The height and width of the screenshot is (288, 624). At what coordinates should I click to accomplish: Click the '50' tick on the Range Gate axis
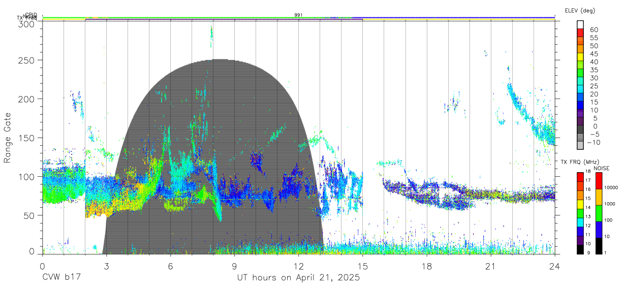[29, 215]
